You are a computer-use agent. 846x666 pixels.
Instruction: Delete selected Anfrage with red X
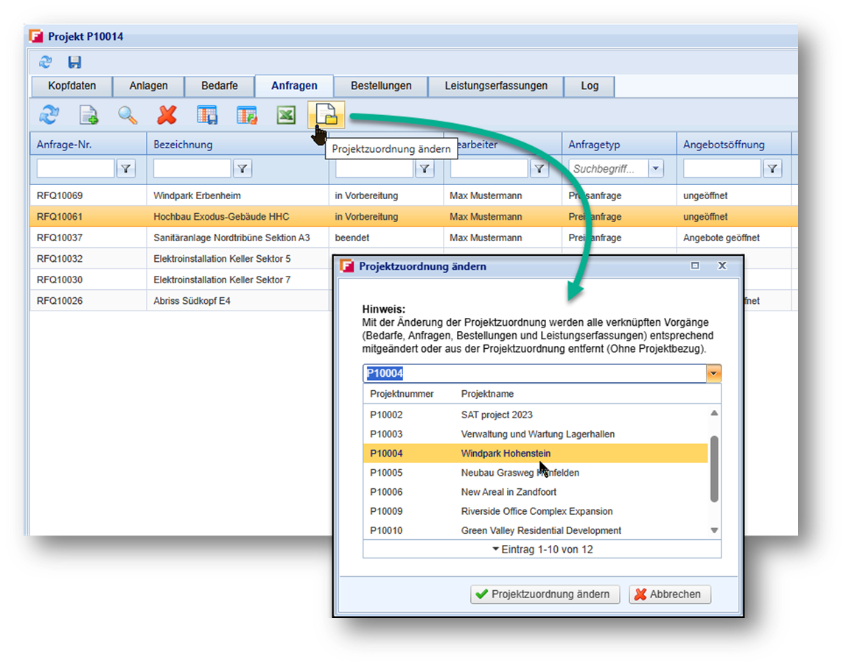[167, 114]
